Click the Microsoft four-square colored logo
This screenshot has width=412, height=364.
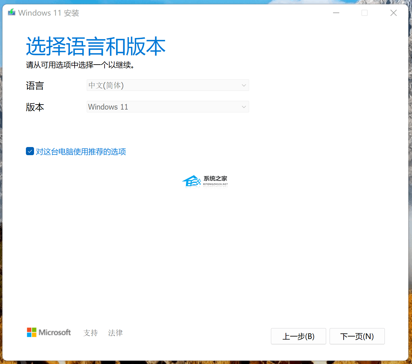(31, 332)
